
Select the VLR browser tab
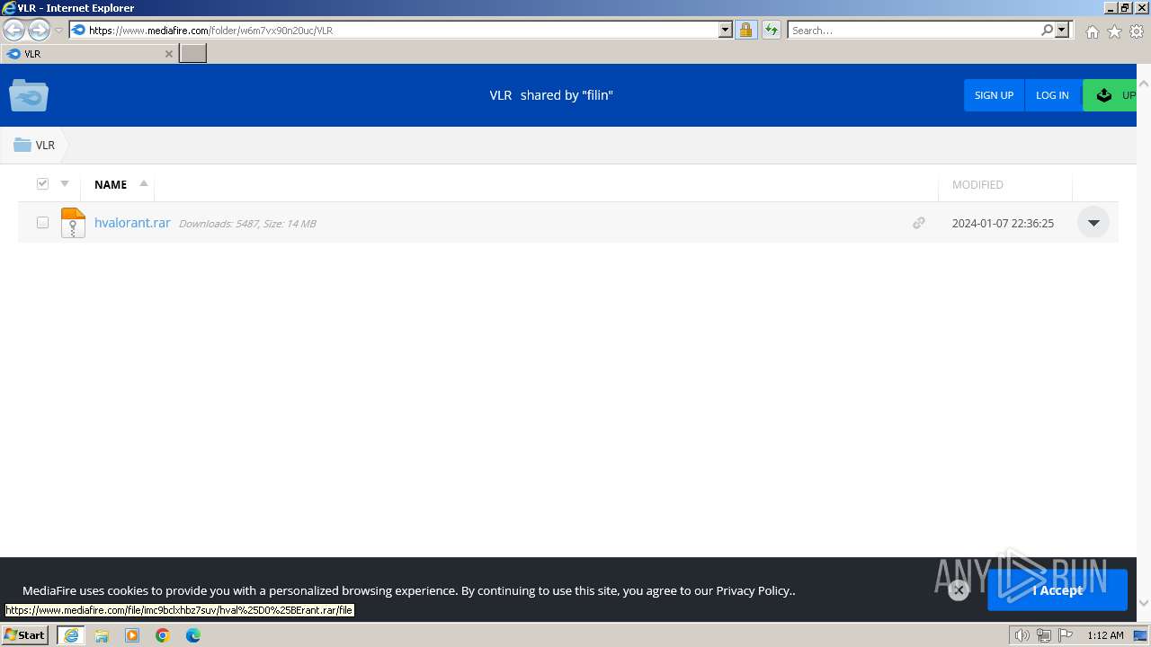(x=88, y=54)
